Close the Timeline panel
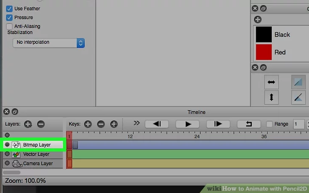 6,112
